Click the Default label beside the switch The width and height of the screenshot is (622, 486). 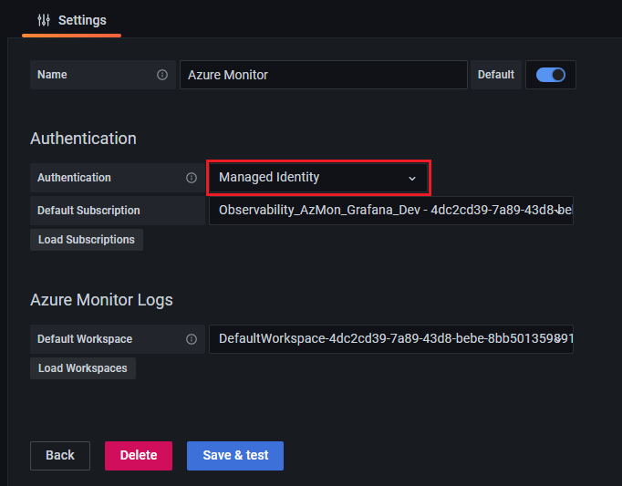[496, 75]
